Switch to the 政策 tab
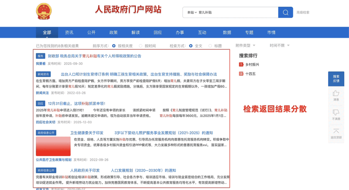Viewport: 349px width, 190px height. tap(113, 33)
